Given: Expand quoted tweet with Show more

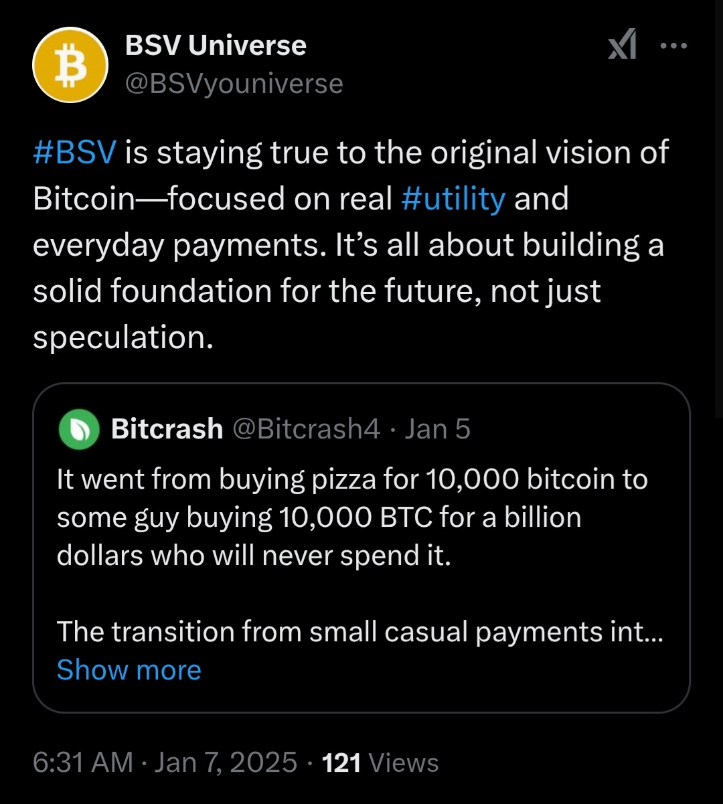Looking at the screenshot, I should 129,669.
